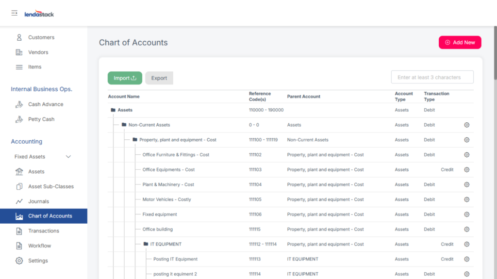497x279 pixels.
Task: Open Vendors from the sidebar
Action: (x=38, y=52)
